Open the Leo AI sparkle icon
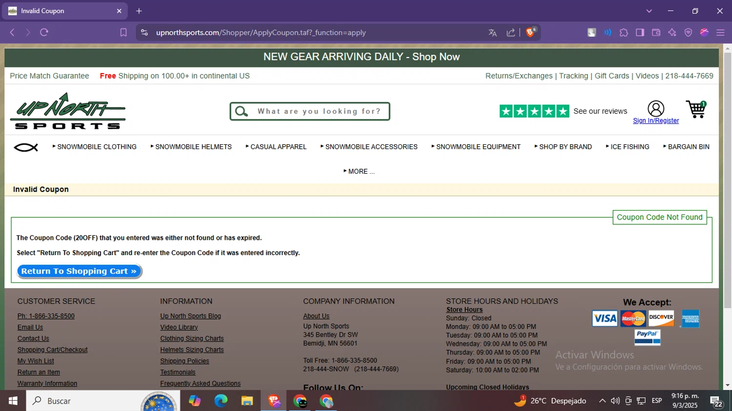 click(672, 33)
